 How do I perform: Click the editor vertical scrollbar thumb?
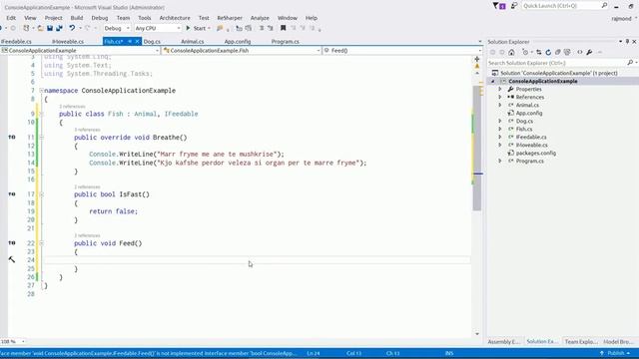pos(477,149)
